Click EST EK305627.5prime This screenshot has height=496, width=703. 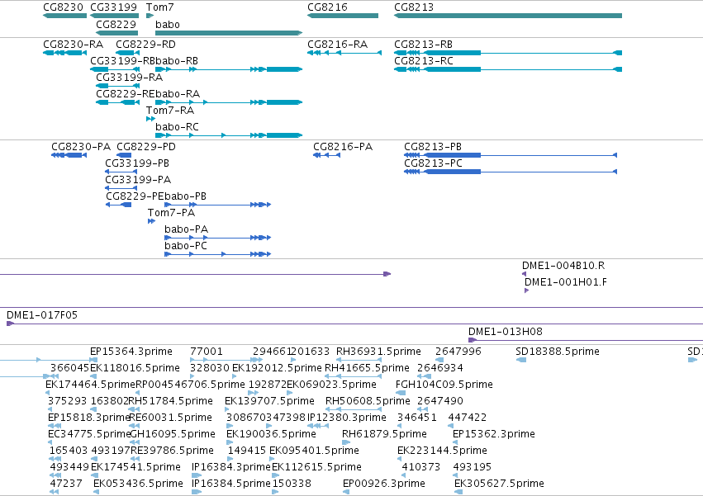coord(500,484)
